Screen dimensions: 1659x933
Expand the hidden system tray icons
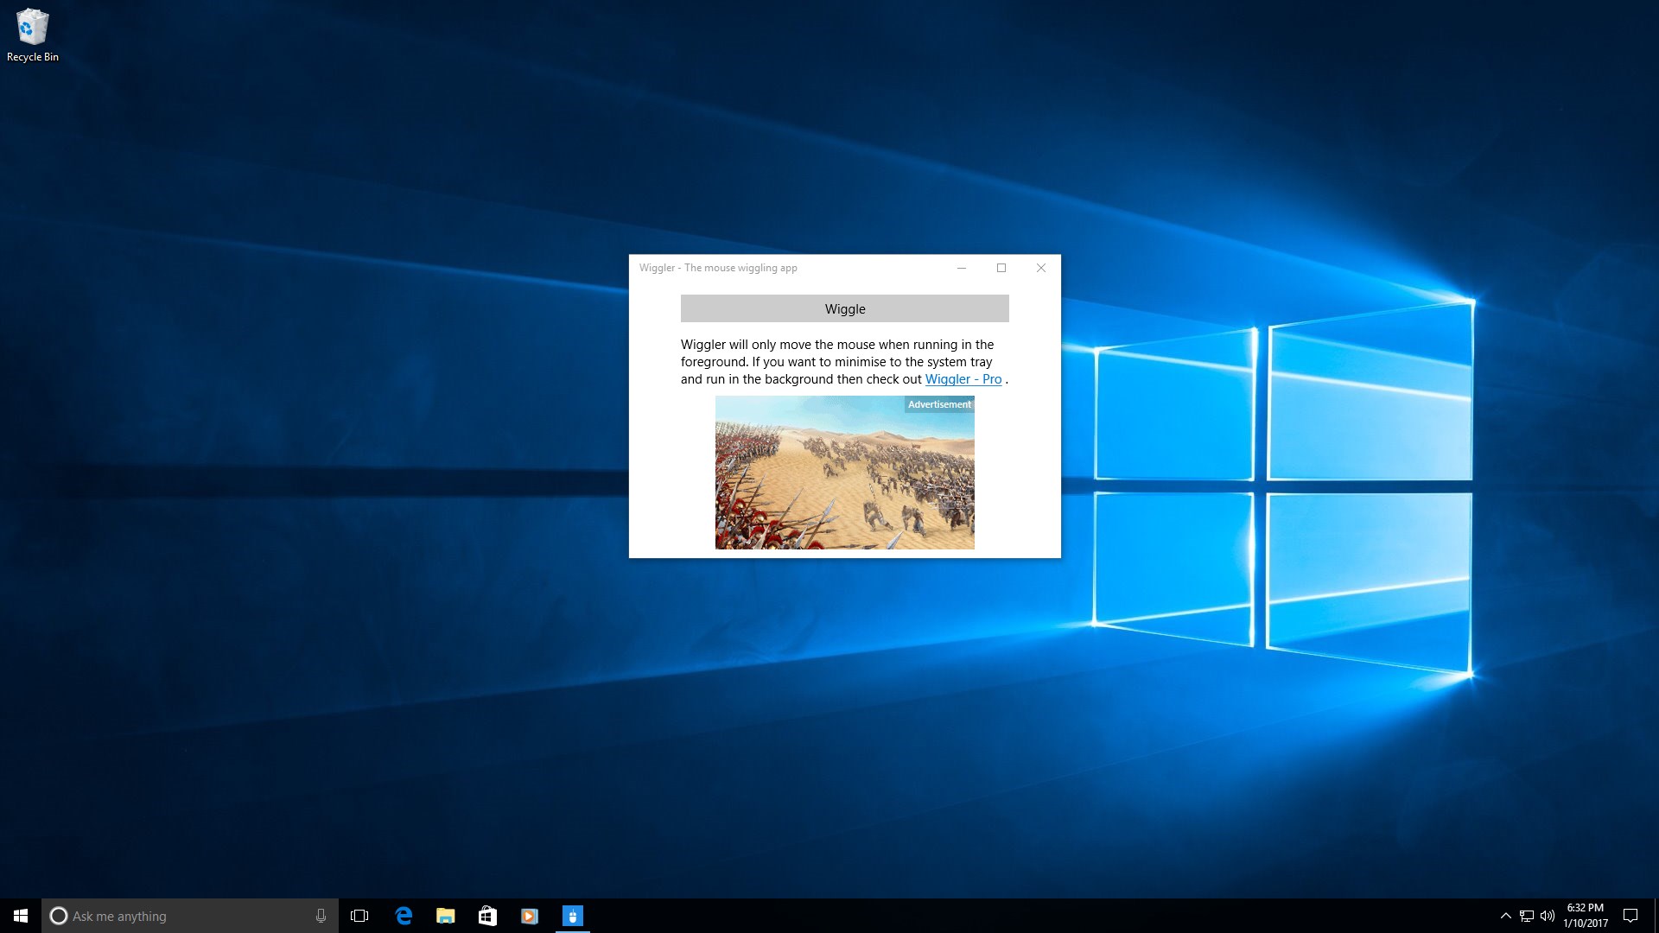[1505, 916]
